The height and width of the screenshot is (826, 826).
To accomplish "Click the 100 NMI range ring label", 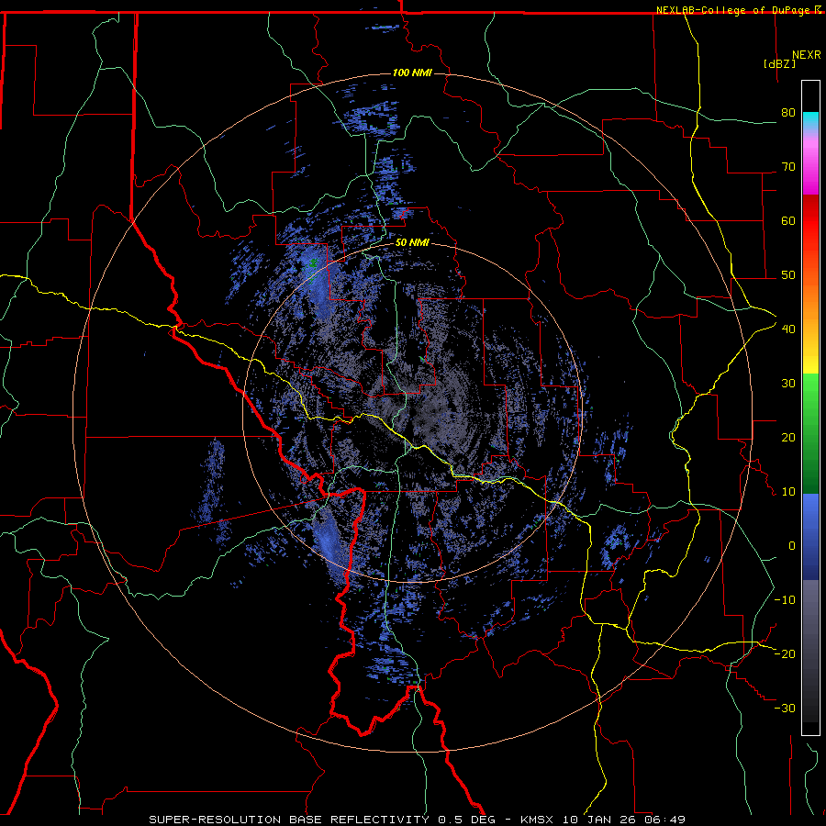I will point(412,73).
